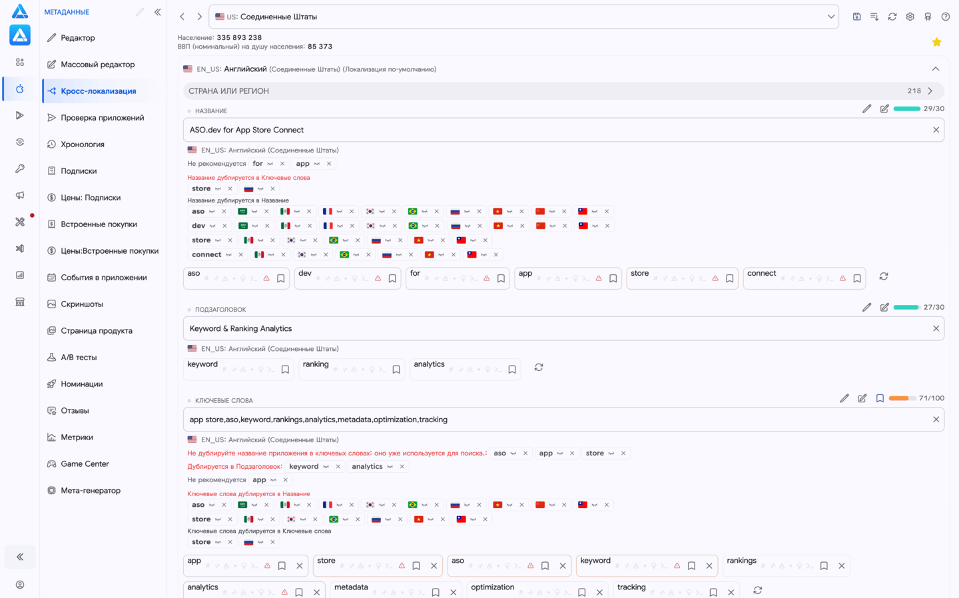This screenshot has width=959, height=598.
Task: Toggle the yellow favorite star
Action: tap(937, 43)
